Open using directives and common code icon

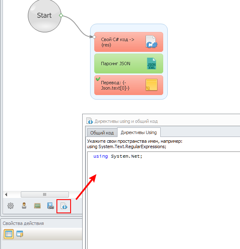click(x=64, y=206)
